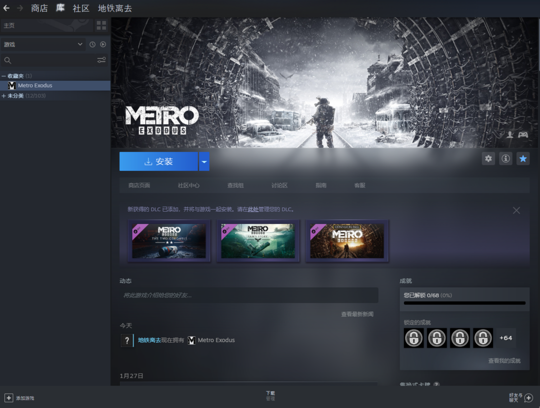Open install options dropdown arrow
Image resolution: width=540 pixels, height=408 pixels.
tap(204, 162)
